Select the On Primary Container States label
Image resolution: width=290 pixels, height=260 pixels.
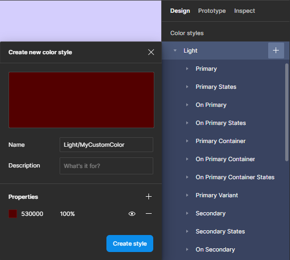[x=235, y=177]
